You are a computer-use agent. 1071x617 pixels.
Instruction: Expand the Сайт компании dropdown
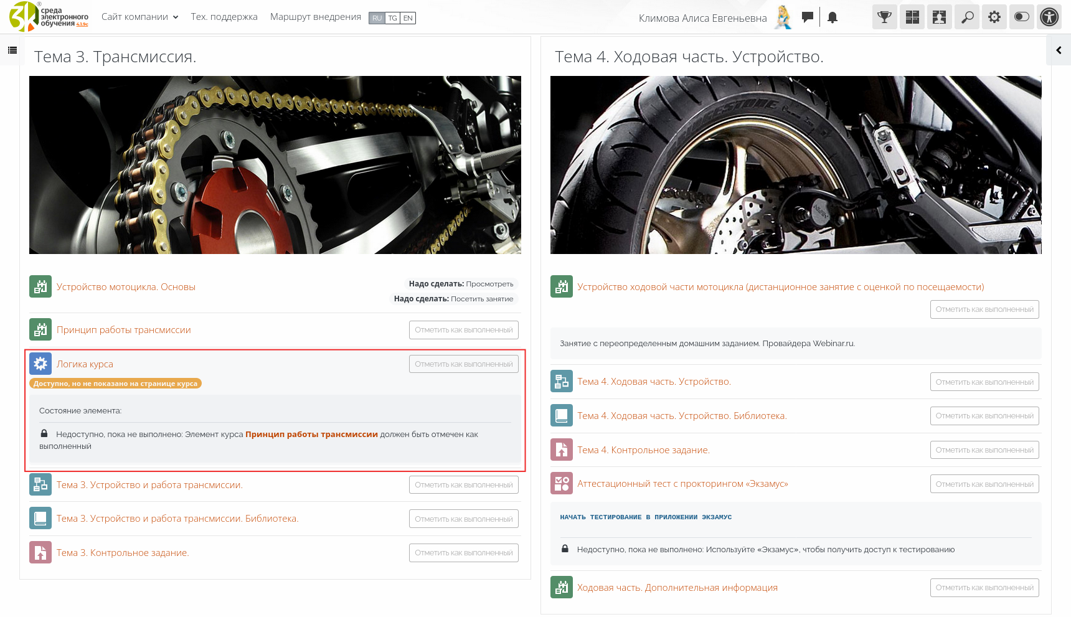coord(139,17)
